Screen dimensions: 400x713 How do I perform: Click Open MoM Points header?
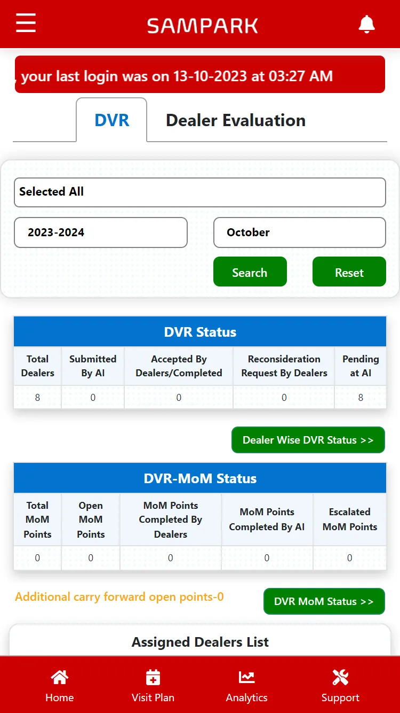tap(91, 520)
